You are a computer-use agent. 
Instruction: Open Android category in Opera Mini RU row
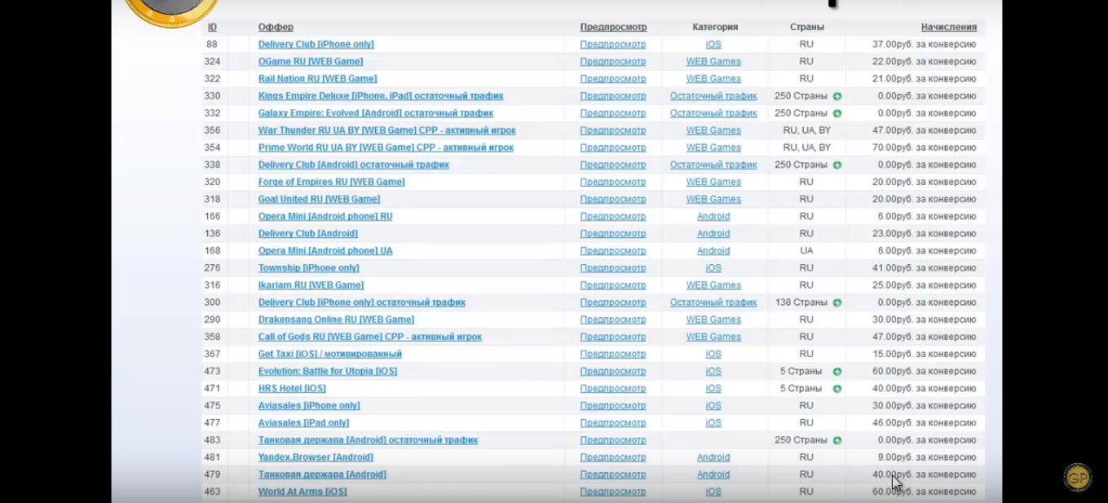[713, 217]
